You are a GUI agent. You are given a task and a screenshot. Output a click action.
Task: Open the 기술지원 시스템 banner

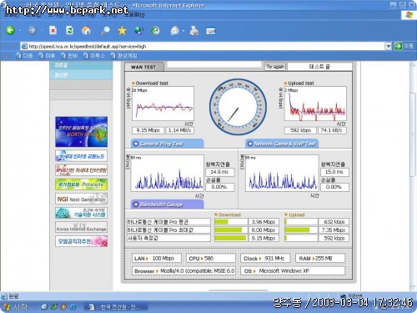81,213
